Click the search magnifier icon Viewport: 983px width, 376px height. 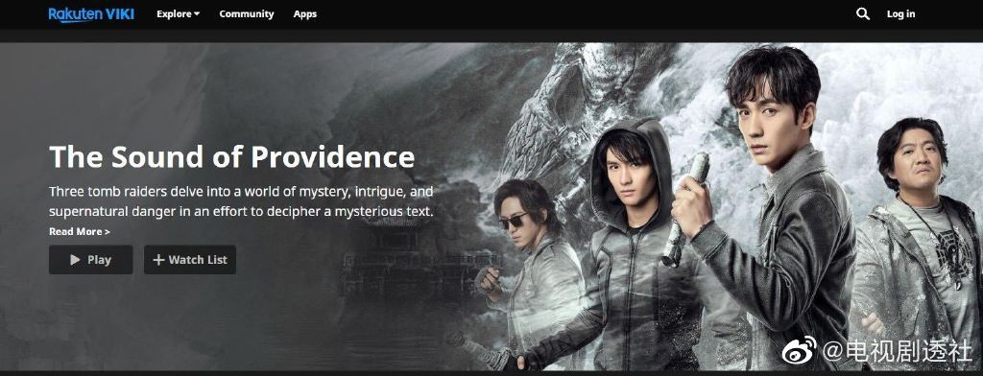point(863,13)
